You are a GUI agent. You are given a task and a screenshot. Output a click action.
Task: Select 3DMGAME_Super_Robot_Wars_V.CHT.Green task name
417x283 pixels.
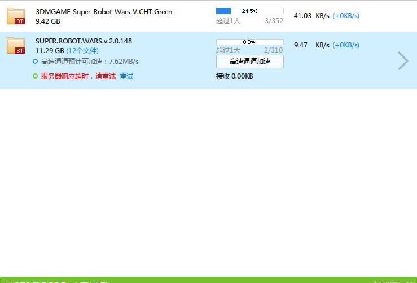(x=104, y=12)
